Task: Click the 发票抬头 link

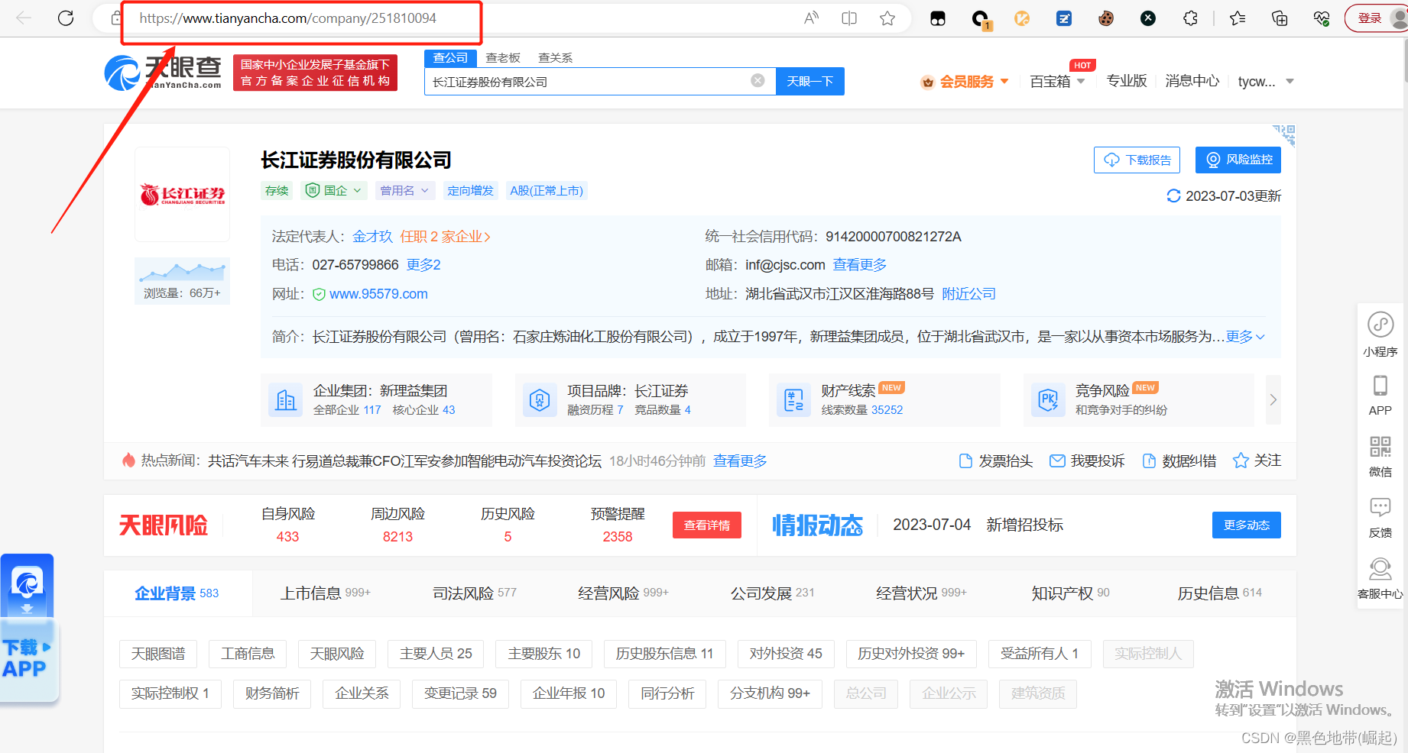Action: point(997,461)
